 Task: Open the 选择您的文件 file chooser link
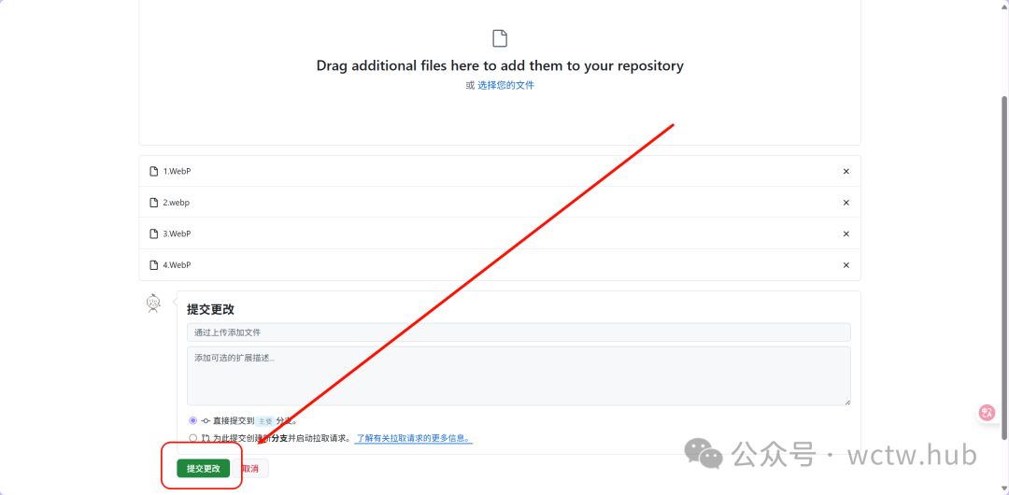coord(505,85)
